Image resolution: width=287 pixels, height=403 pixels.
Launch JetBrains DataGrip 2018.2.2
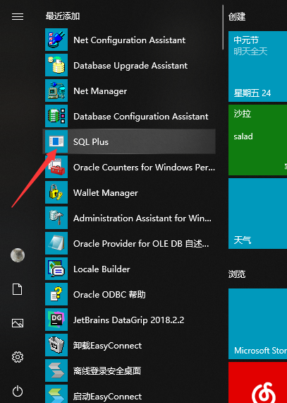pos(129,320)
